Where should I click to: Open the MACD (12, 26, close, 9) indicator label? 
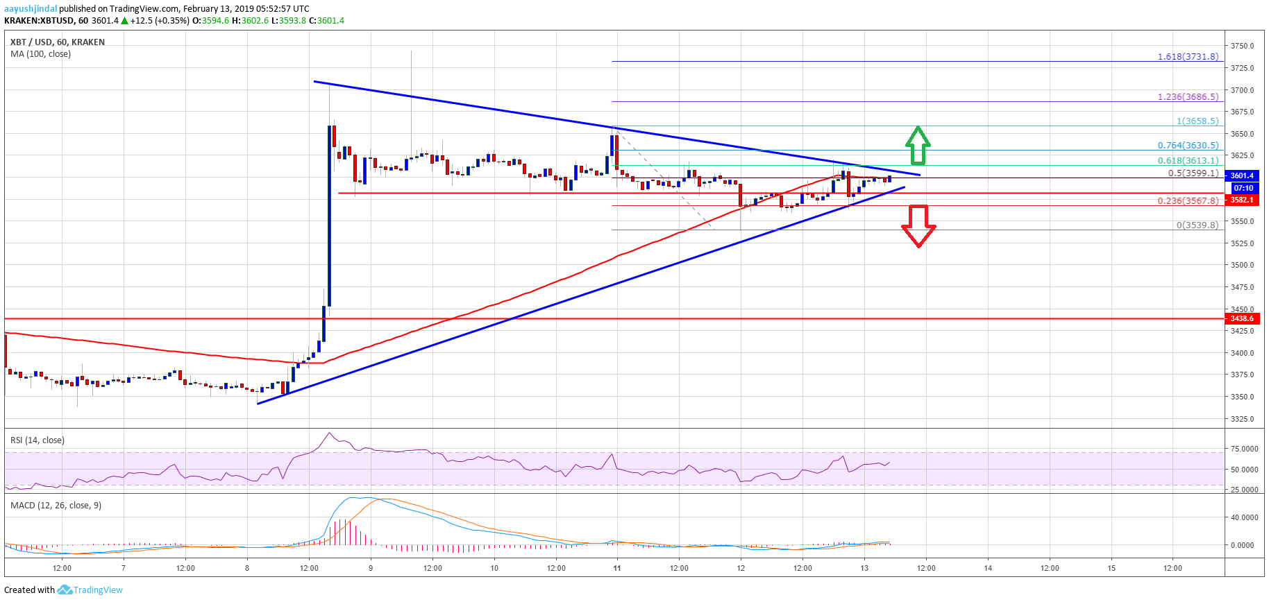56,506
